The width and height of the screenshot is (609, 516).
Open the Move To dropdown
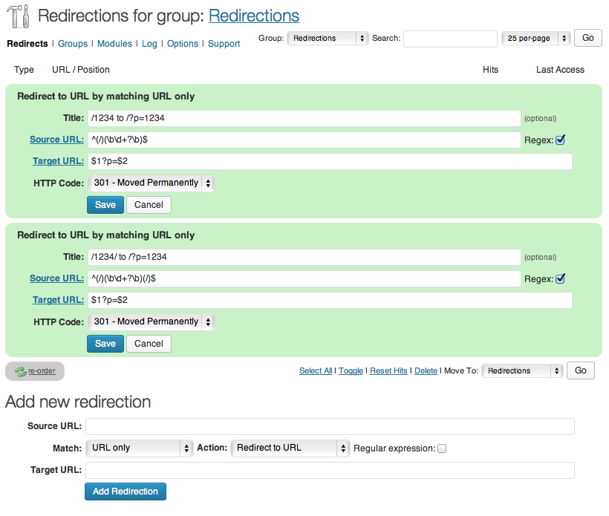point(522,370)
